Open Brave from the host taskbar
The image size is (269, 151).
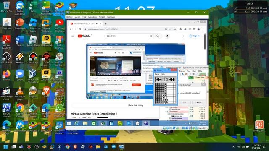(75, 147)
